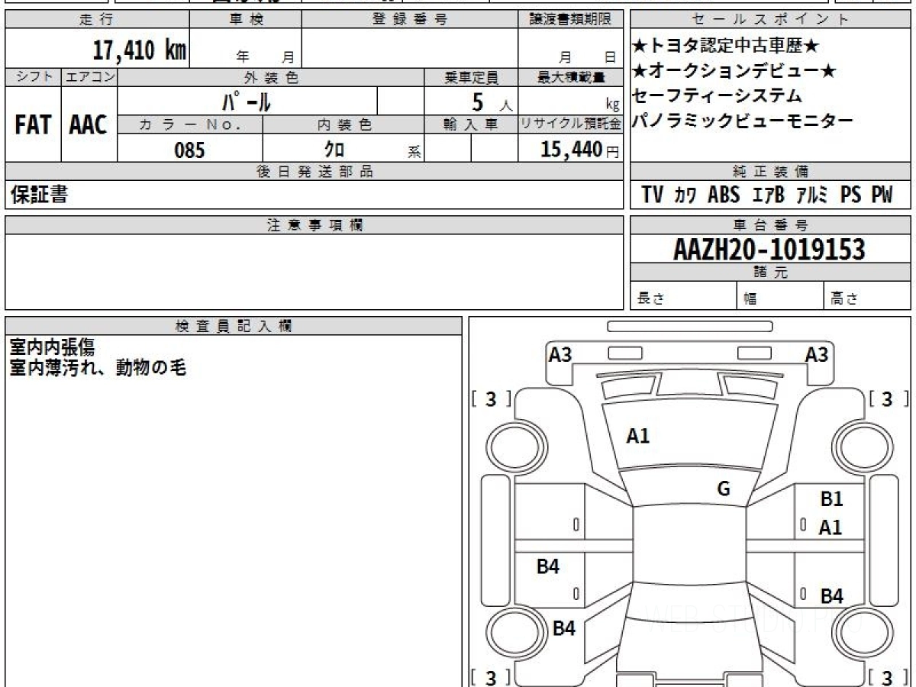Click the 最大積載量 header
Screen dimensions: 916x687
click(x=570, y=77)
